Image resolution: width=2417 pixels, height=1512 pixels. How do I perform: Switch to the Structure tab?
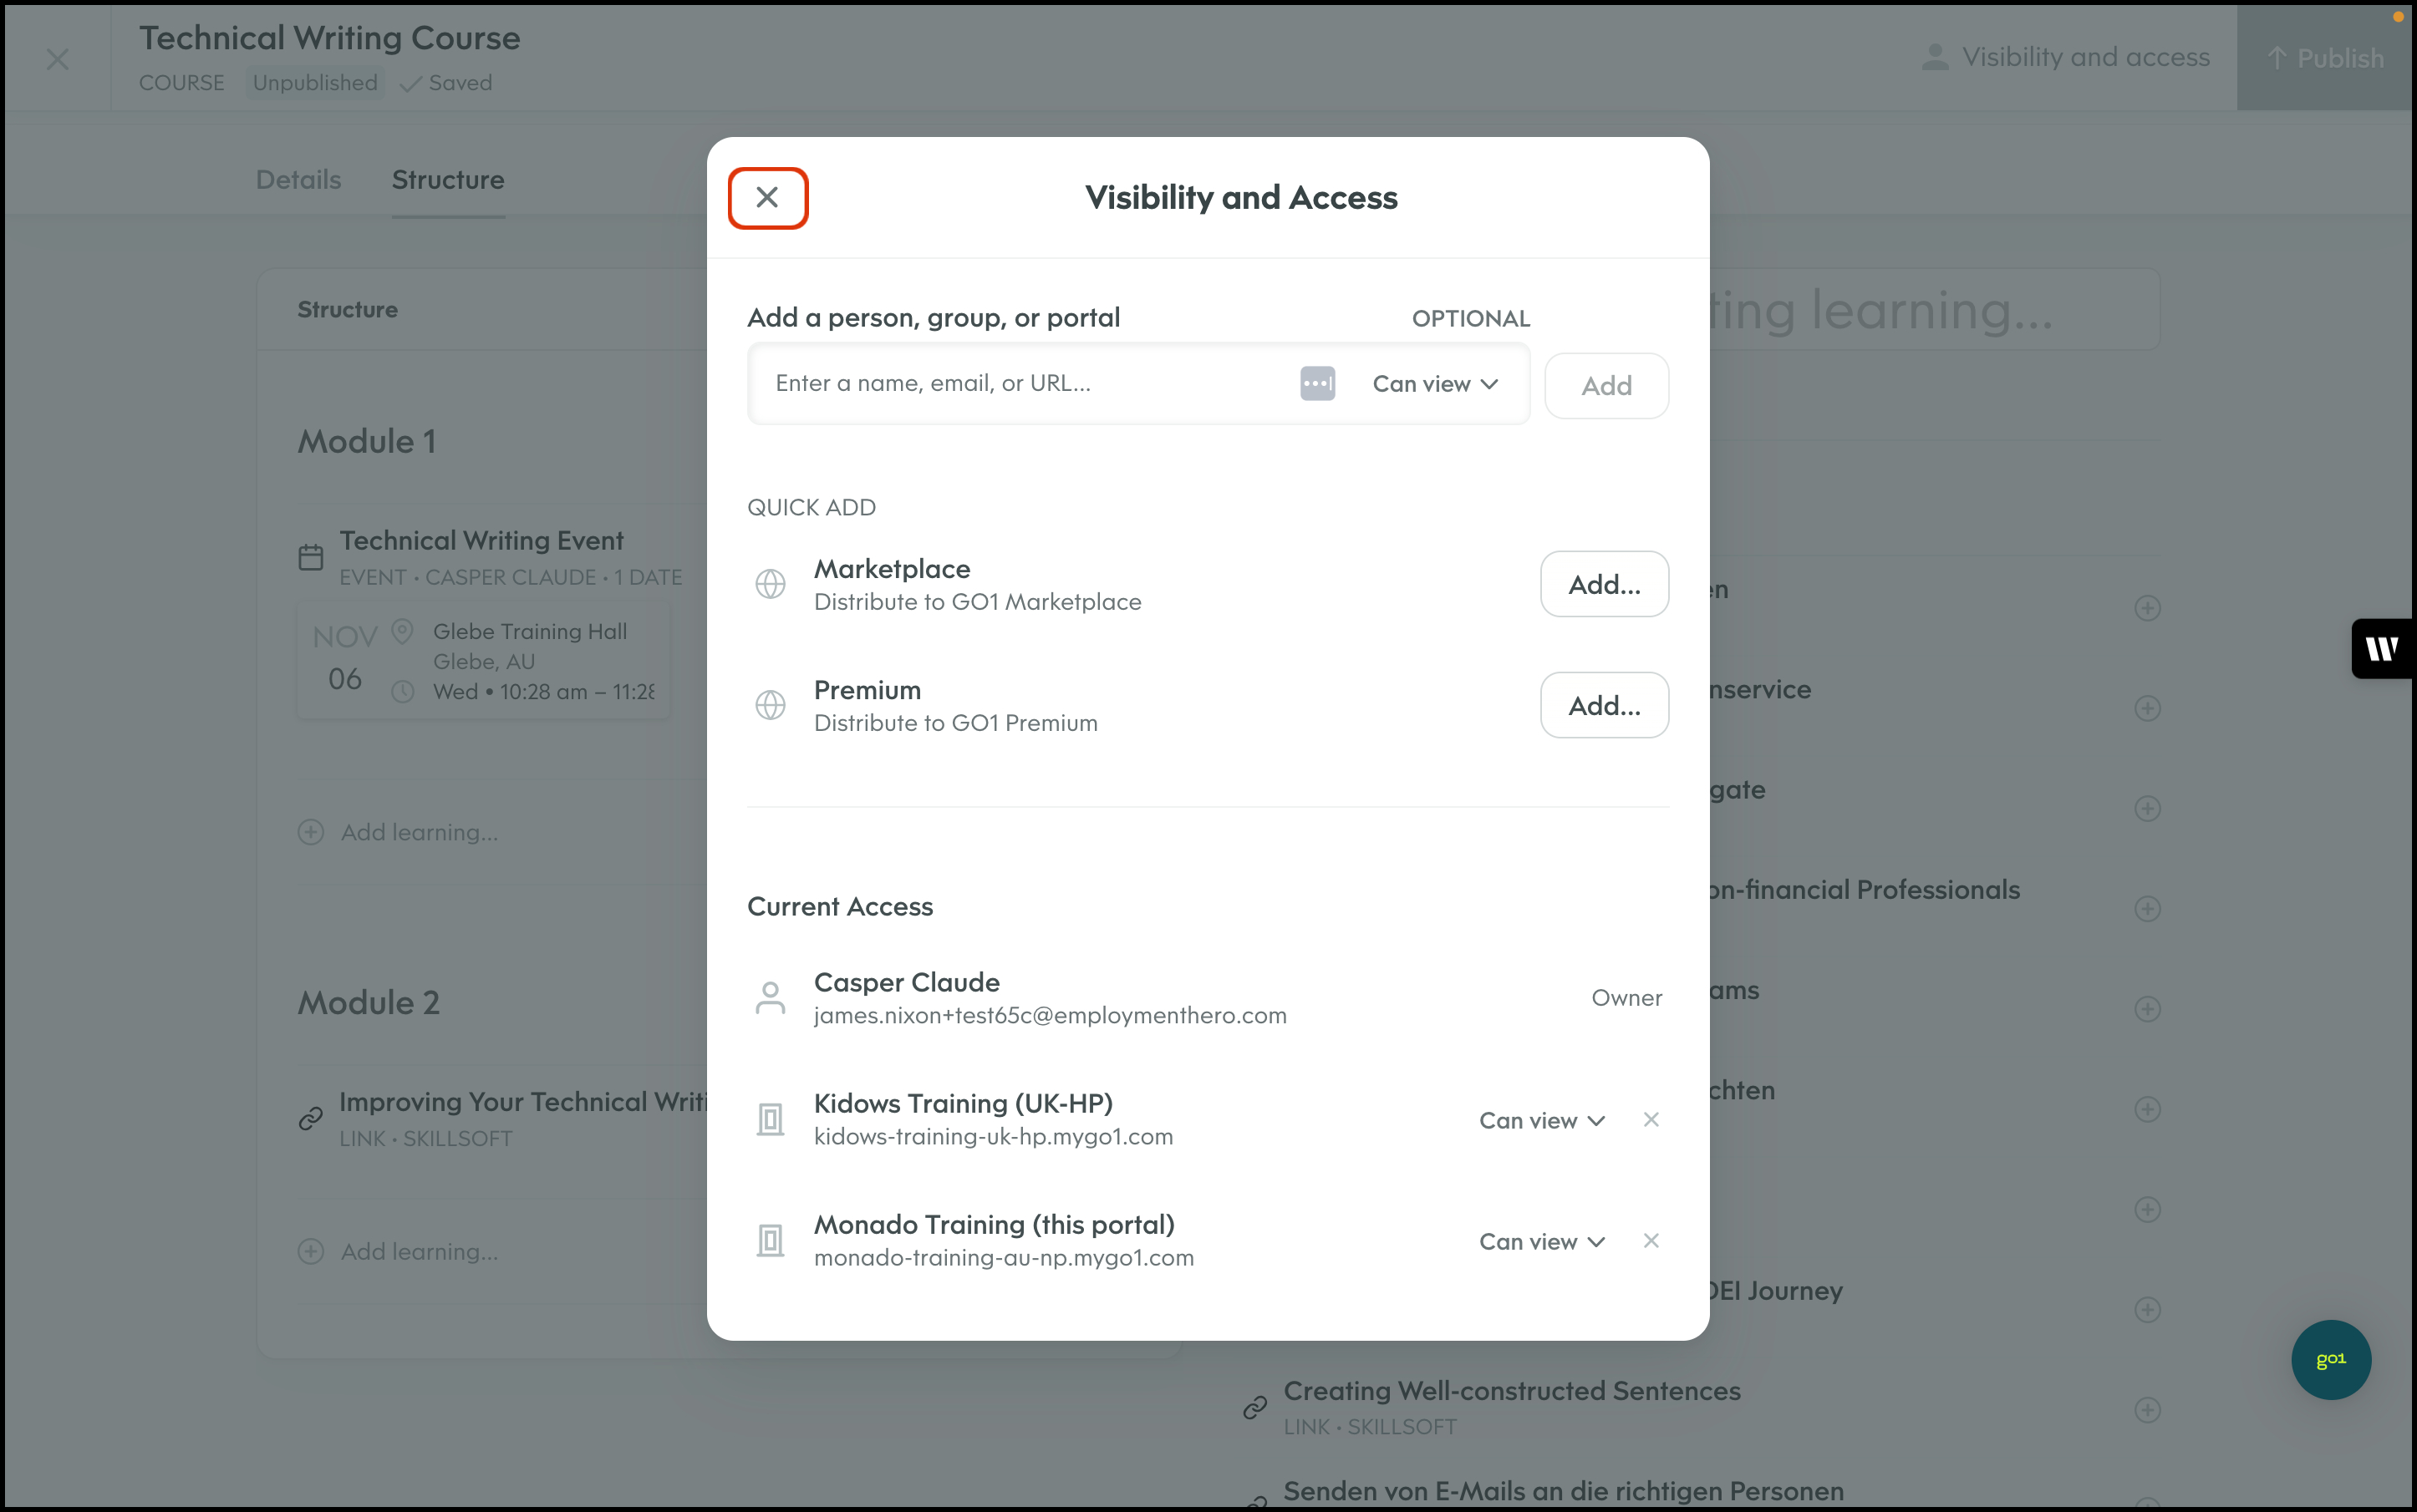(447, 180)
